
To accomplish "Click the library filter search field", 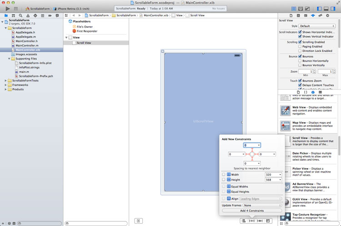I will point(312,223).
